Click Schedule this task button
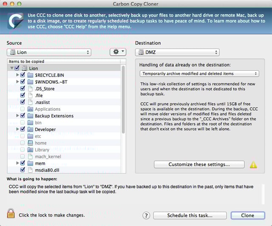The height and width of the screenshot is (226, 272). click(x=190, y=215)
